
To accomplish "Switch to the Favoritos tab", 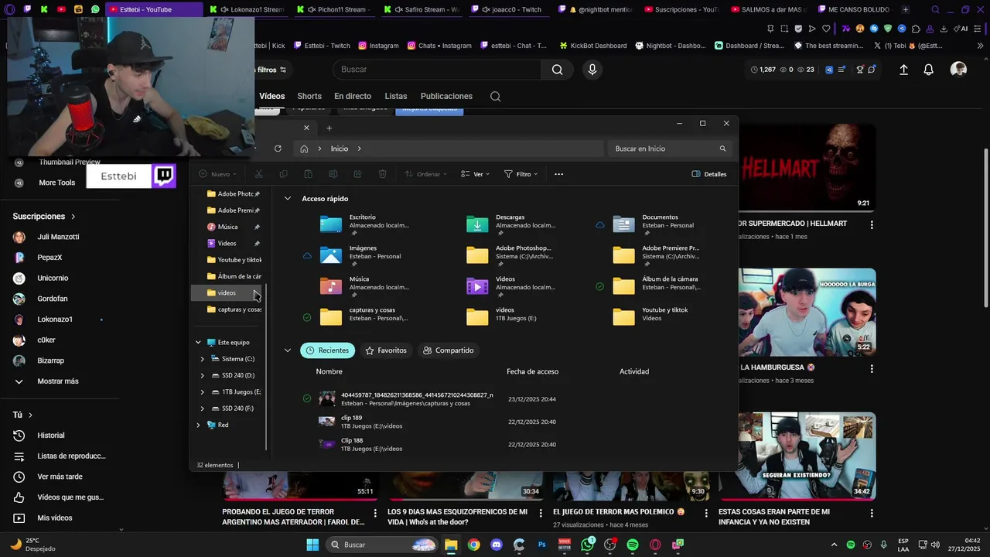I will [385, 350].
